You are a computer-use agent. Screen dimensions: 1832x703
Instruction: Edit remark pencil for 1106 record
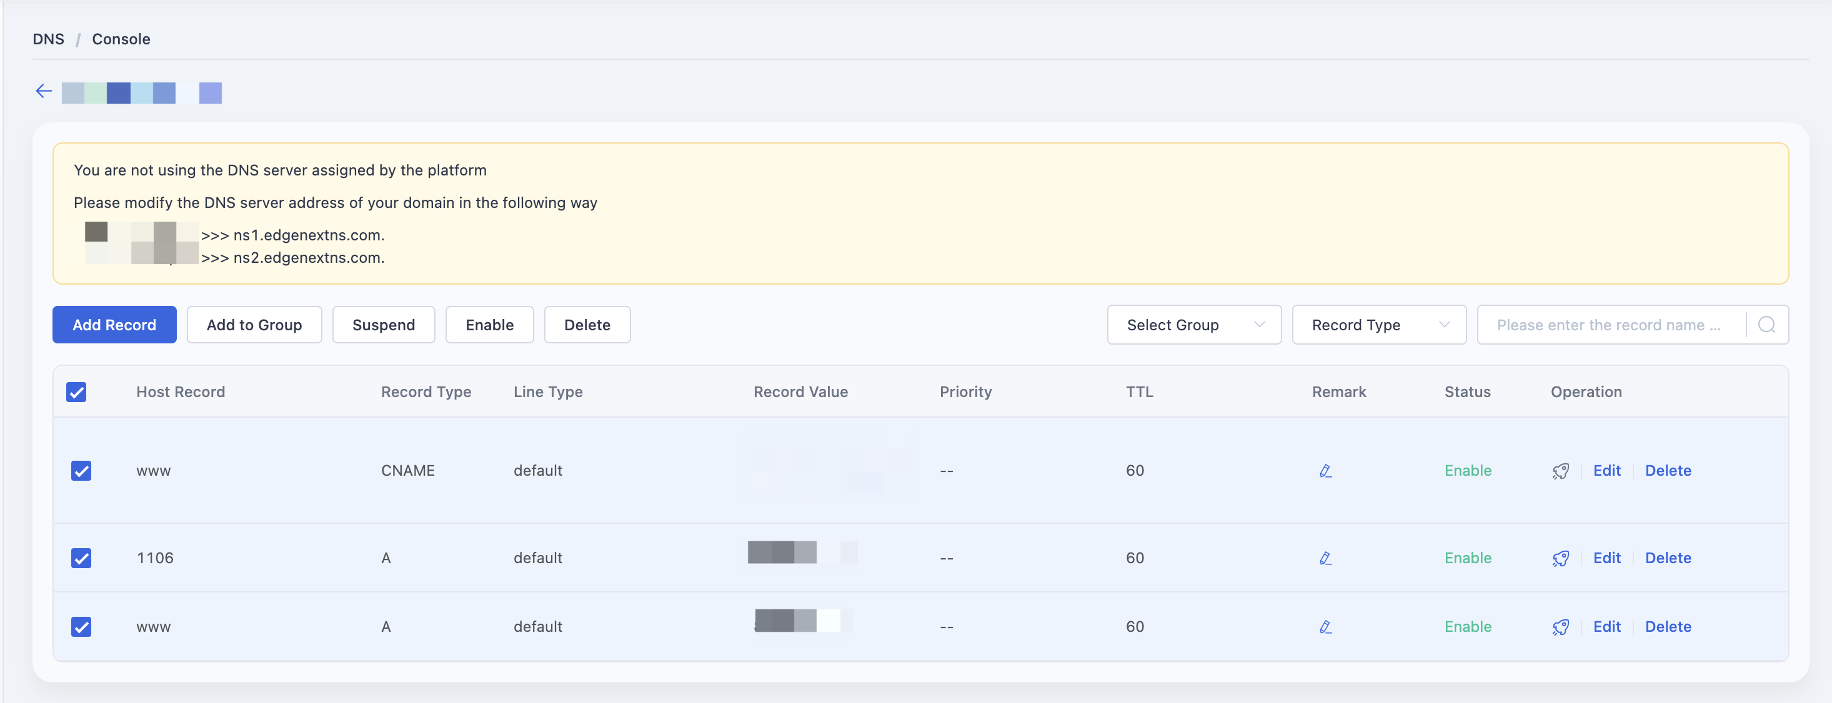coord(1325,558)
